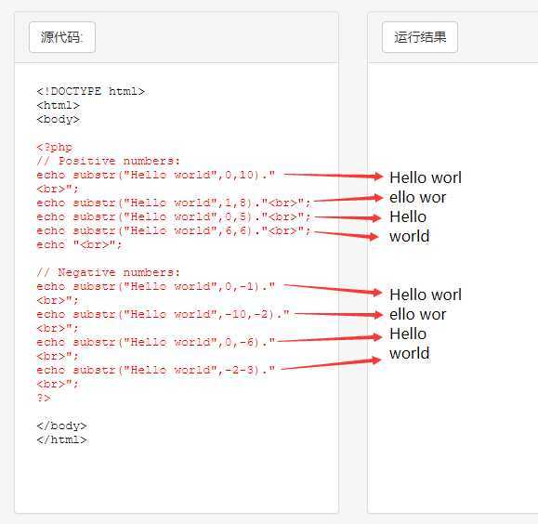This screenshot has width=538, height=524.
Task: Click the closing </body> tag line
Action: [61, 426]
